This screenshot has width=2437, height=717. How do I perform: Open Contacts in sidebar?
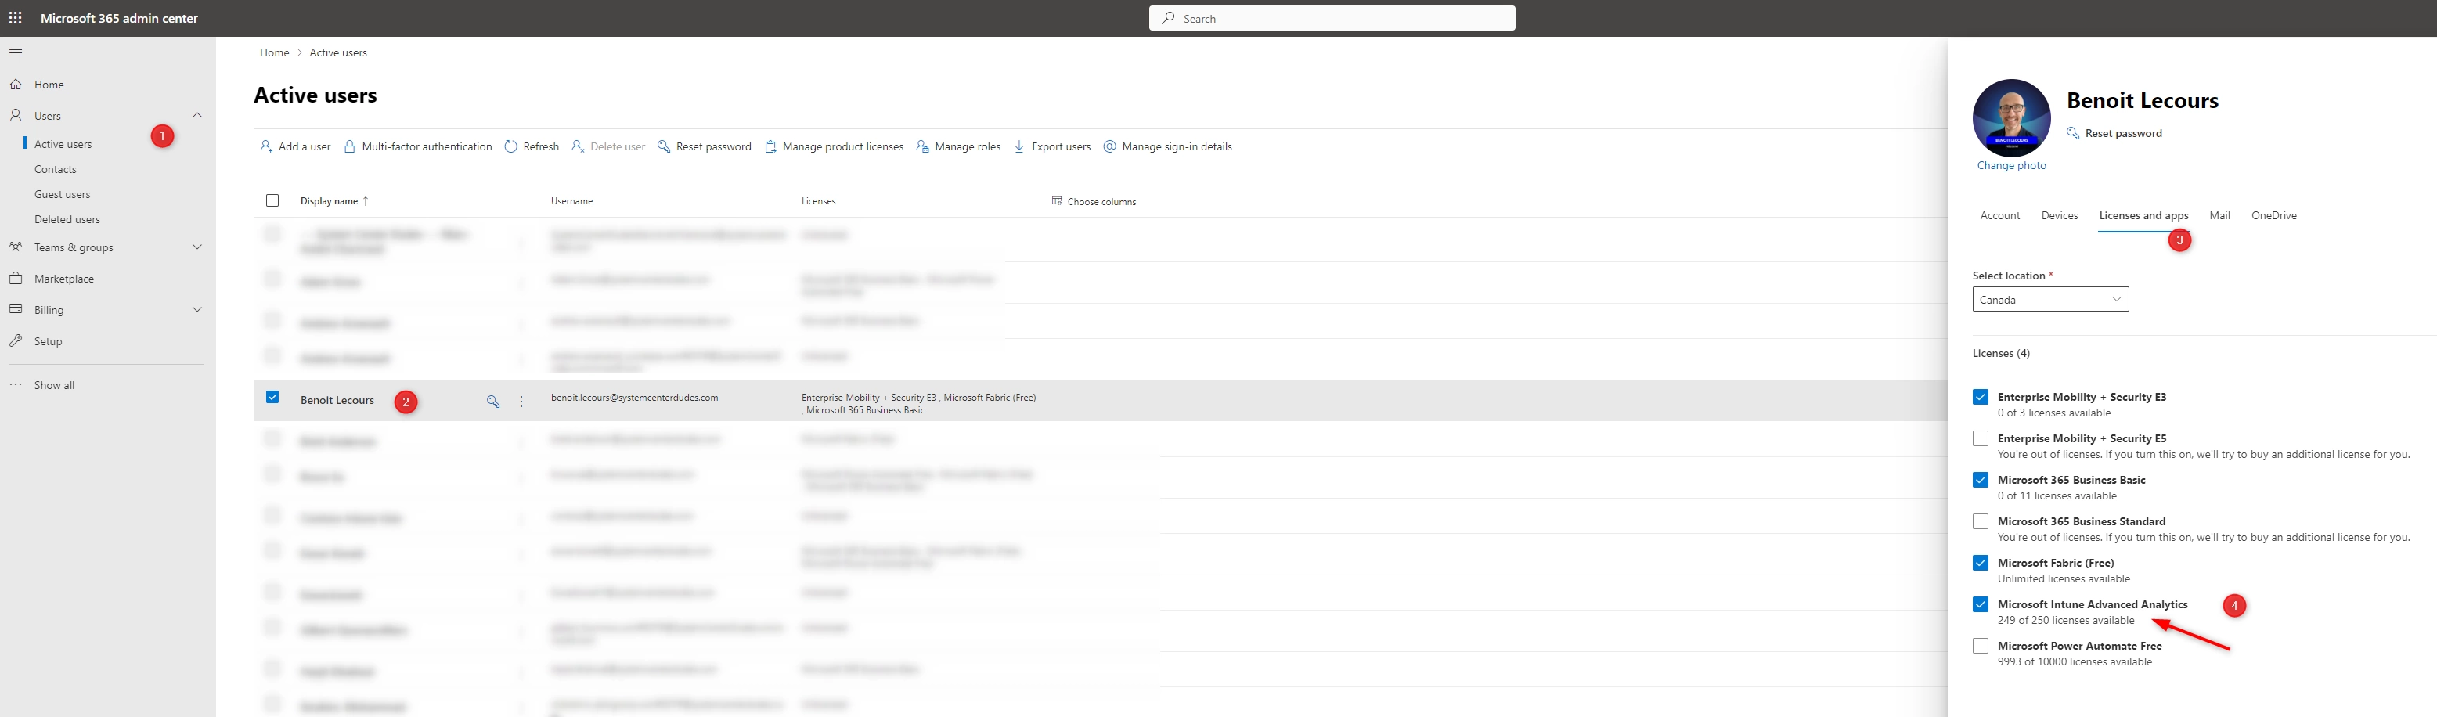click(56, 169)
